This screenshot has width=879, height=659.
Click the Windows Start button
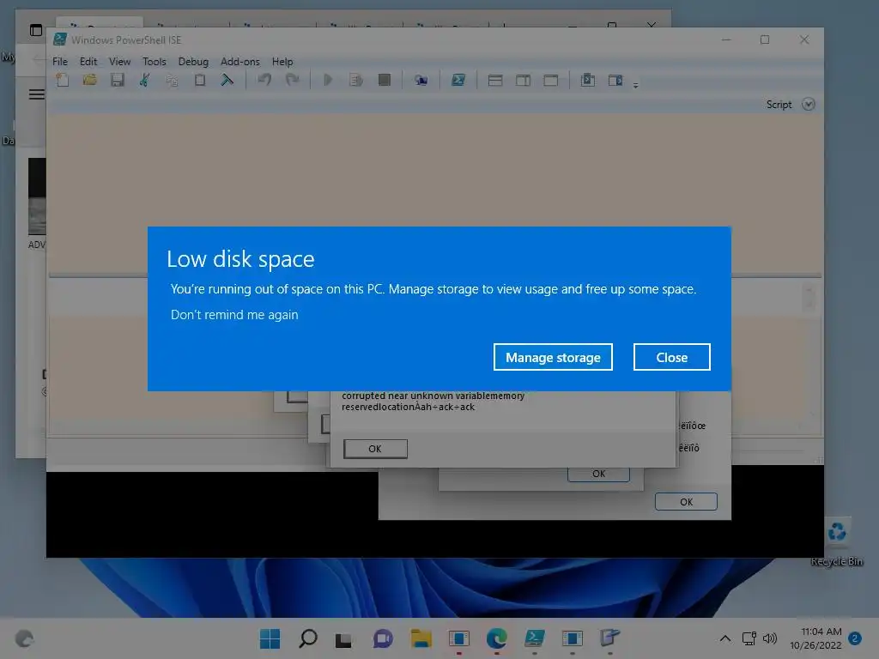[270, 638]
